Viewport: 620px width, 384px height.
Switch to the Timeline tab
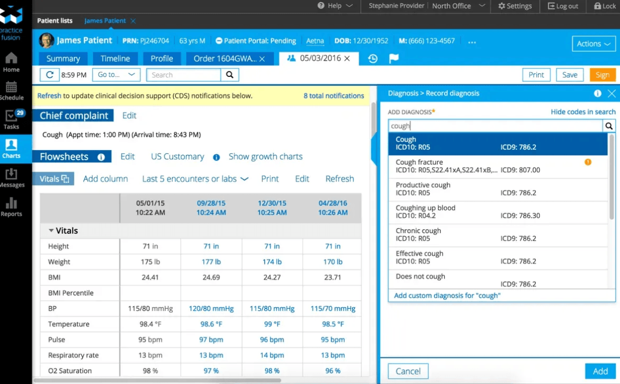tap(115, 59)
